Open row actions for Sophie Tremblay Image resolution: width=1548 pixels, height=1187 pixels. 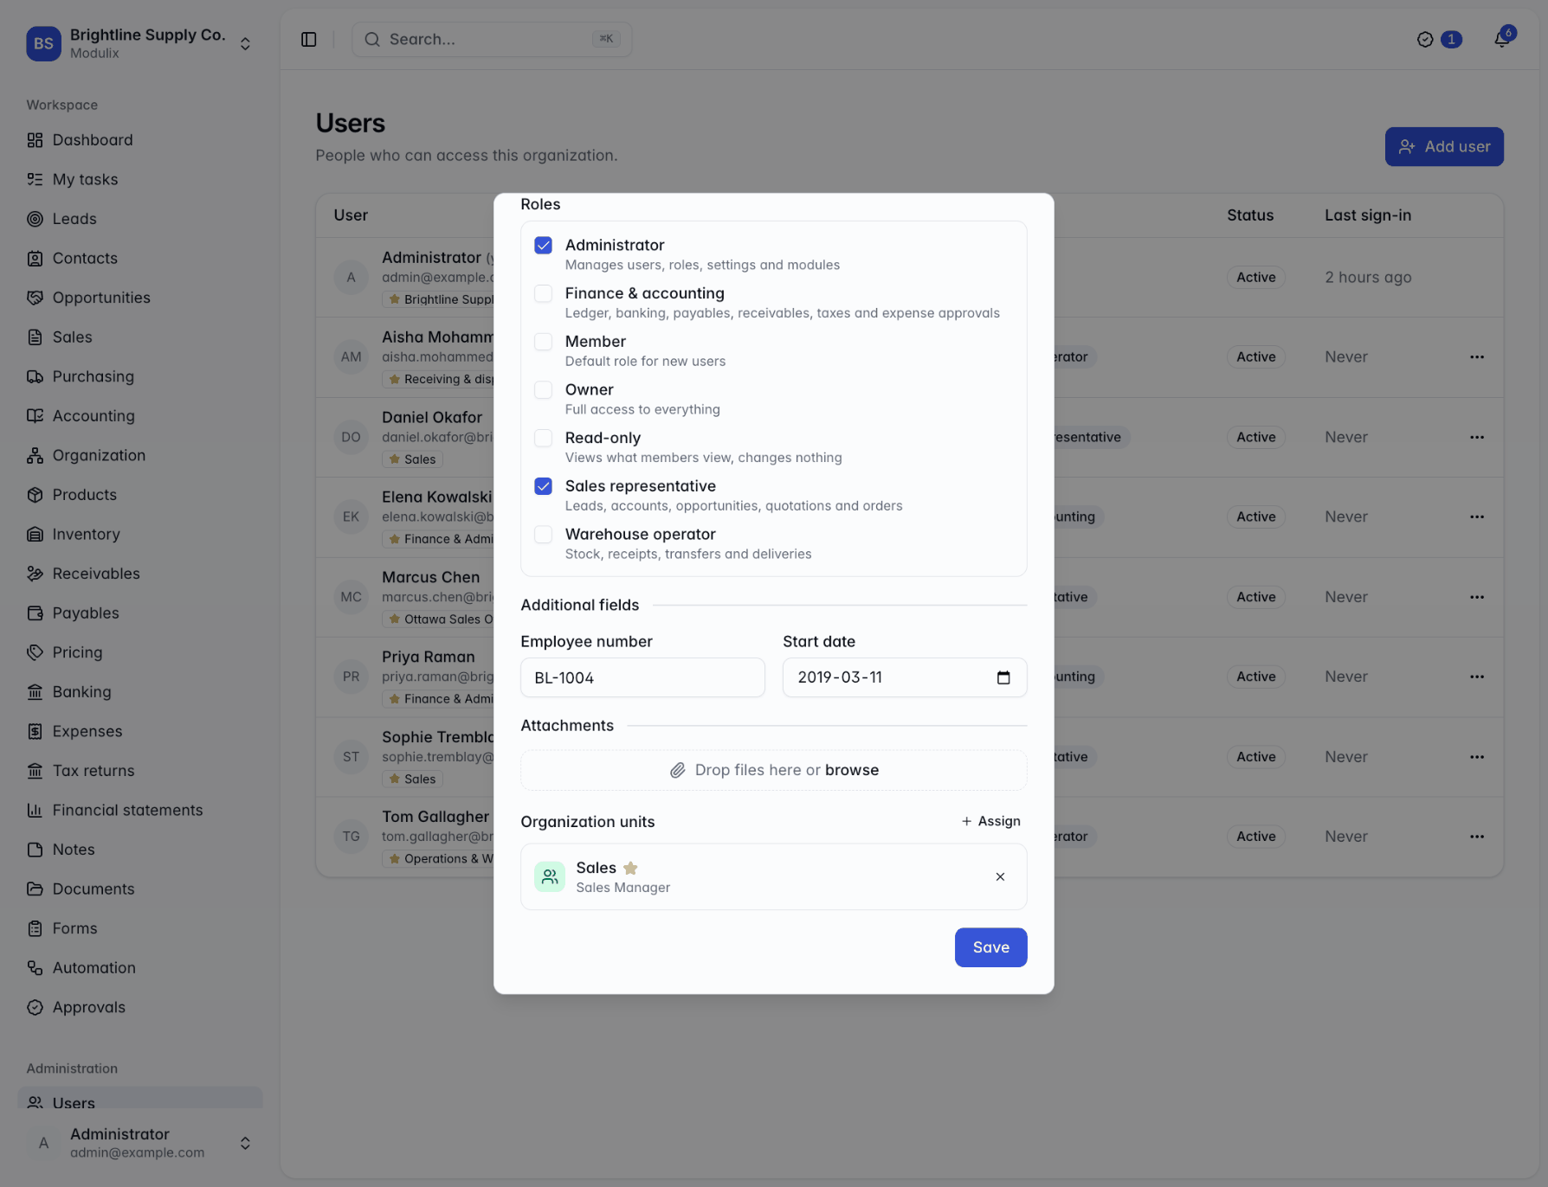1477,757
